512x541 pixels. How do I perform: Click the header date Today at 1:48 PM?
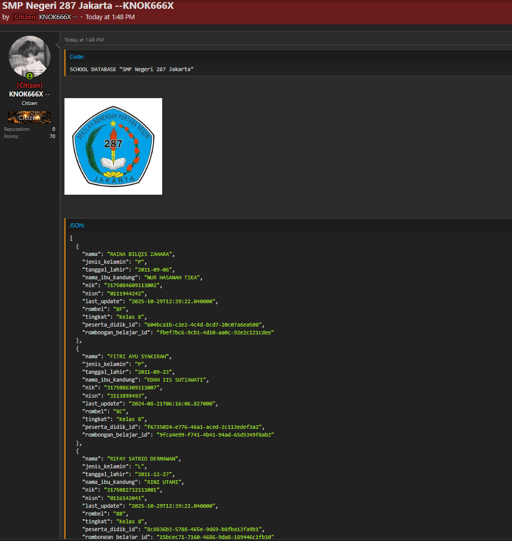110,17
